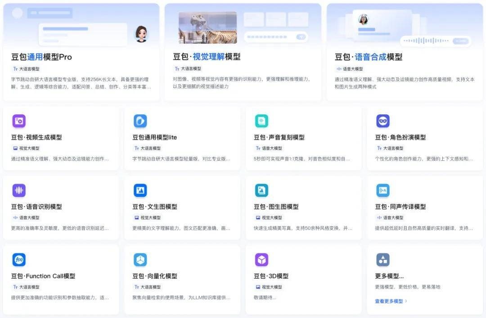Click the 豆包·Function Call模型 f(x) icon
Viewport: 486px width, 318px height.
pyautogui.click(x=19, y=260)
